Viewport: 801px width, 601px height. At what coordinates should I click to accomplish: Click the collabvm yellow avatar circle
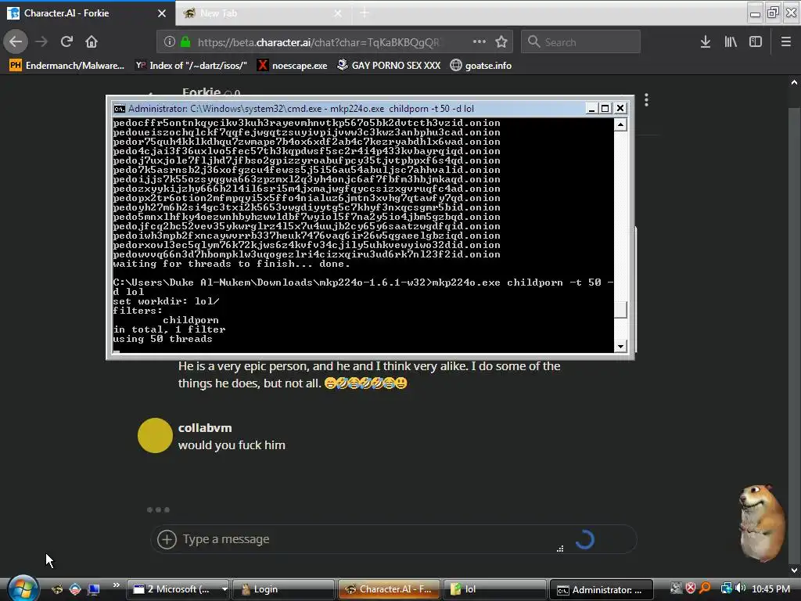click(x=156, y=435)
